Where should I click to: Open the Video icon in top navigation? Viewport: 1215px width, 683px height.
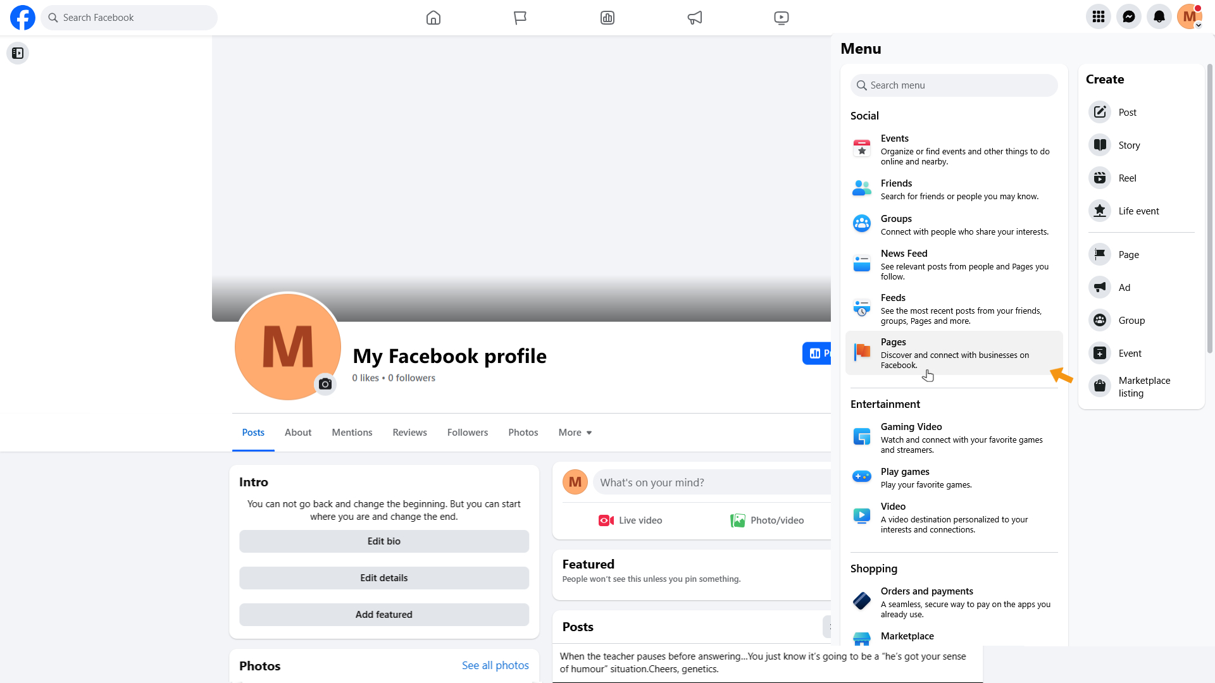click(782, 18)
